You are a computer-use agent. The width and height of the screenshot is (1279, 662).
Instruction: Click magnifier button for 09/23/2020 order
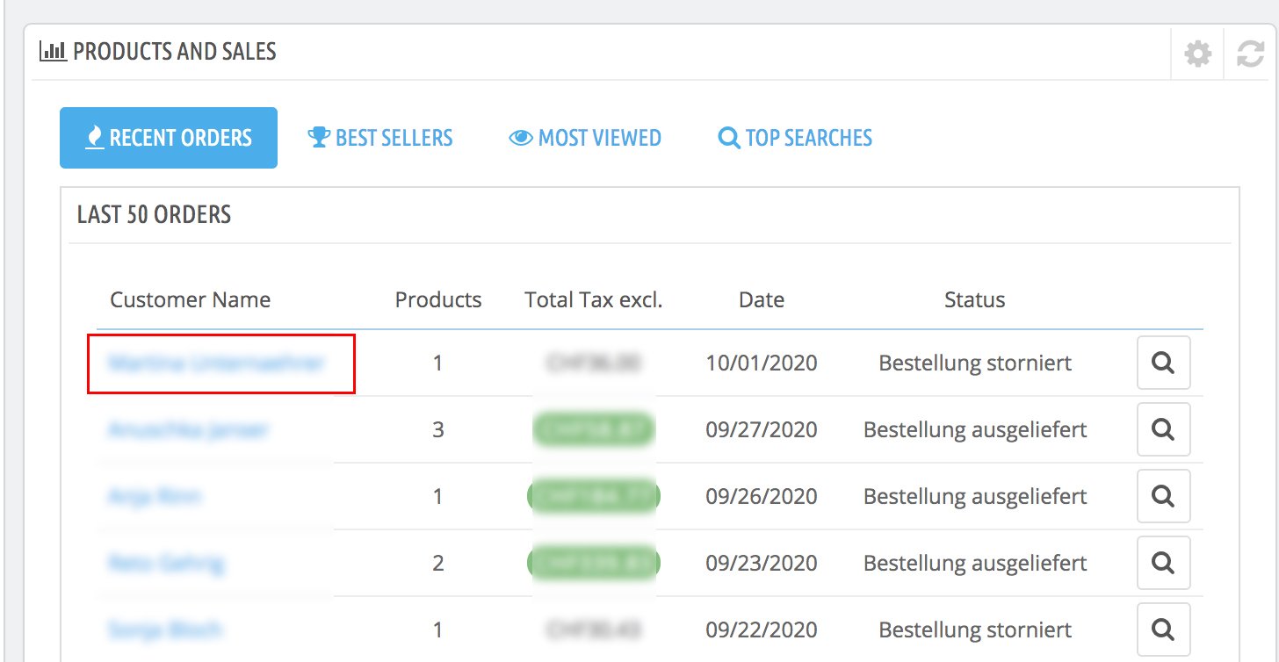click(1163, 563)
